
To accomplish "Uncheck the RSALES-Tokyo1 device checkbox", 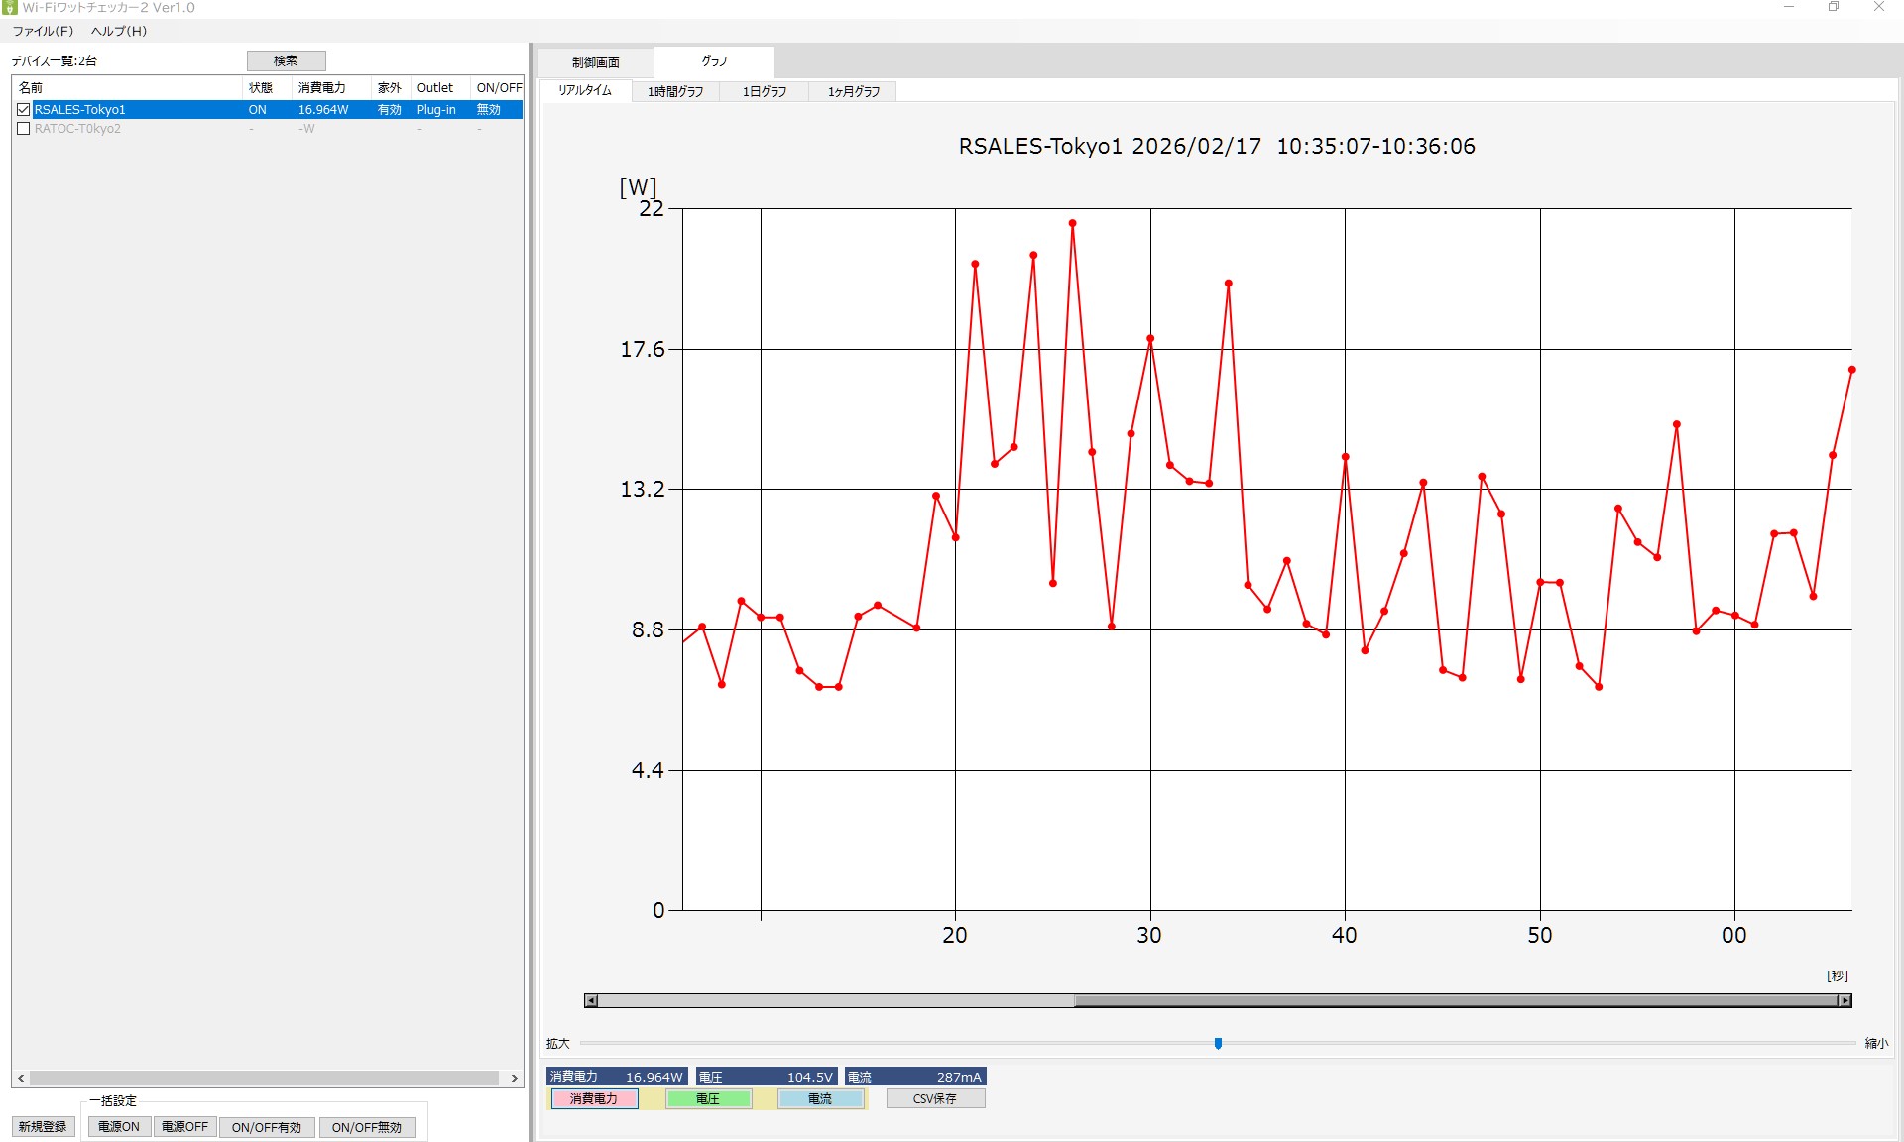I will point(24,110).
